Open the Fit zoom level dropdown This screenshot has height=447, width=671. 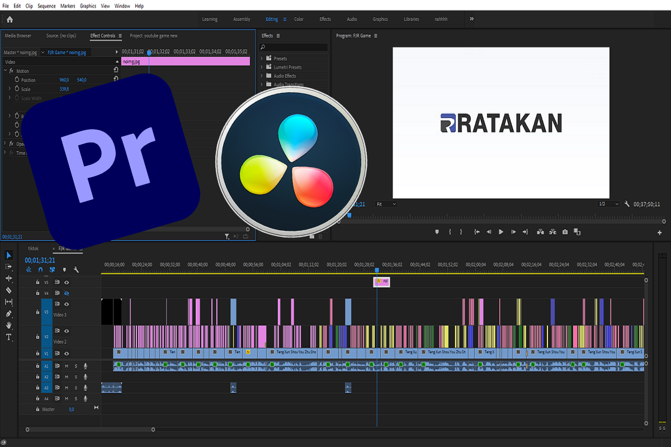pyautogui.click(x=386, y=204)
